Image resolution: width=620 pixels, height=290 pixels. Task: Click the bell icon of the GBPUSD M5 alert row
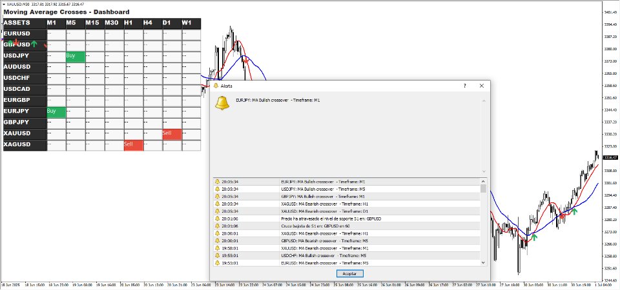(x=217, y=240)
